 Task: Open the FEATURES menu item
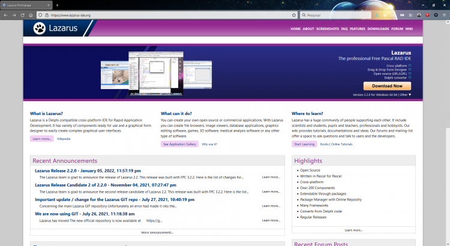[358, 29]
